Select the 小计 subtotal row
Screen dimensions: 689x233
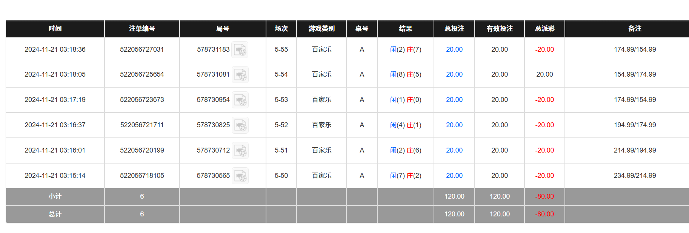coord(55,196)
